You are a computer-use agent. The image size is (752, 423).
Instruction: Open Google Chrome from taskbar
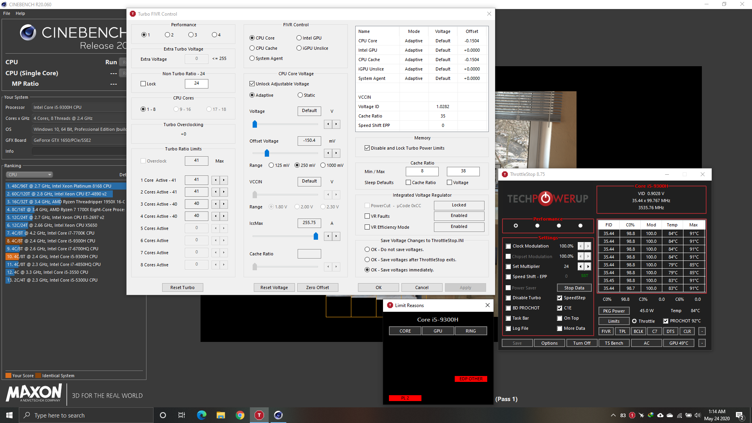[240, 415]
